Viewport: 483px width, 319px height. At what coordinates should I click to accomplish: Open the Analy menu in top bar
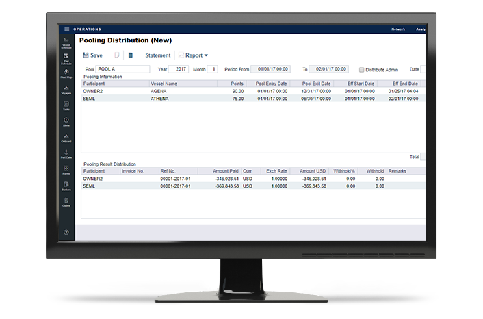pos(421,29)
